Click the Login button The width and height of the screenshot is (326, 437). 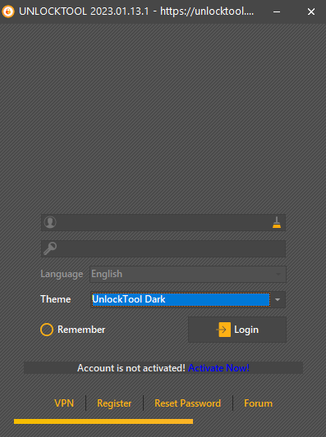tap(237, 330)
